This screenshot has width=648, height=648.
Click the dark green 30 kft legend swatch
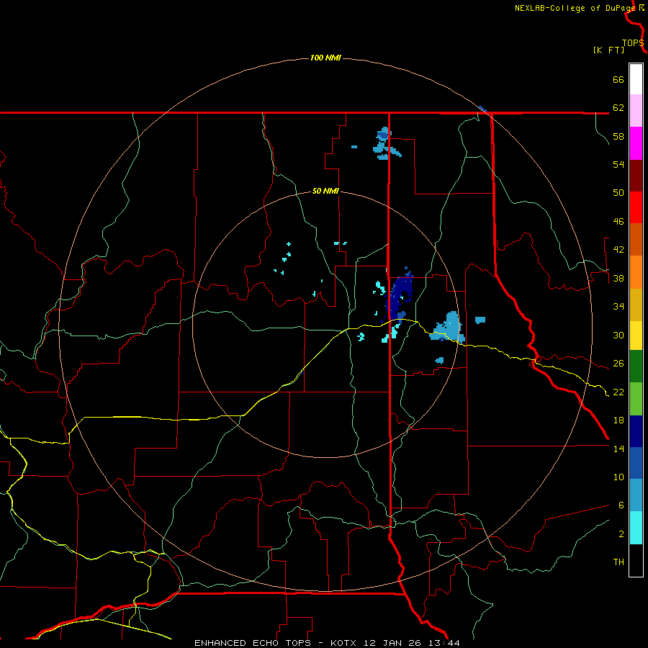pyautogui.click(x=636, y=366)
